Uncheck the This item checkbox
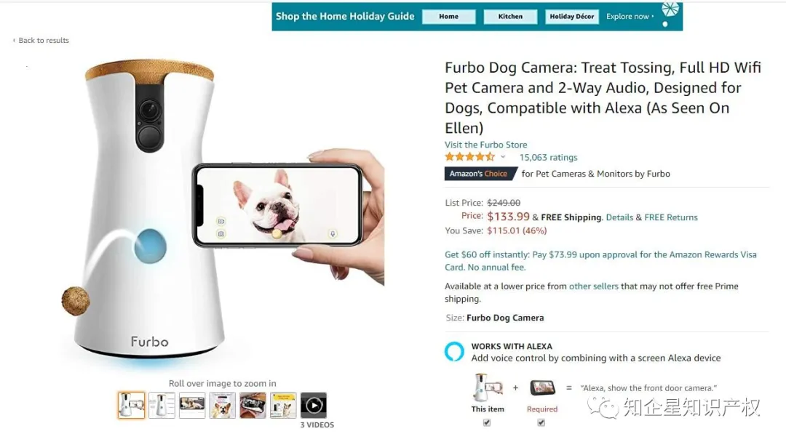 (x=487, y=423)
